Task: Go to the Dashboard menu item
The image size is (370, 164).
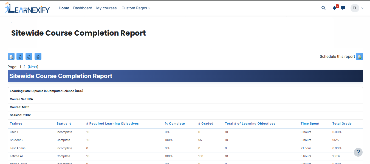Action: coord(83,8)
